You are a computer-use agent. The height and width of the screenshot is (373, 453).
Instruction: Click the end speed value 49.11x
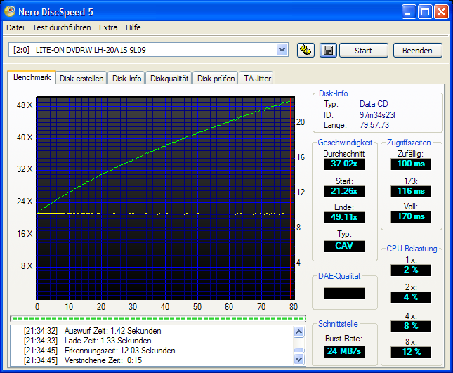[x=344, y=217]
